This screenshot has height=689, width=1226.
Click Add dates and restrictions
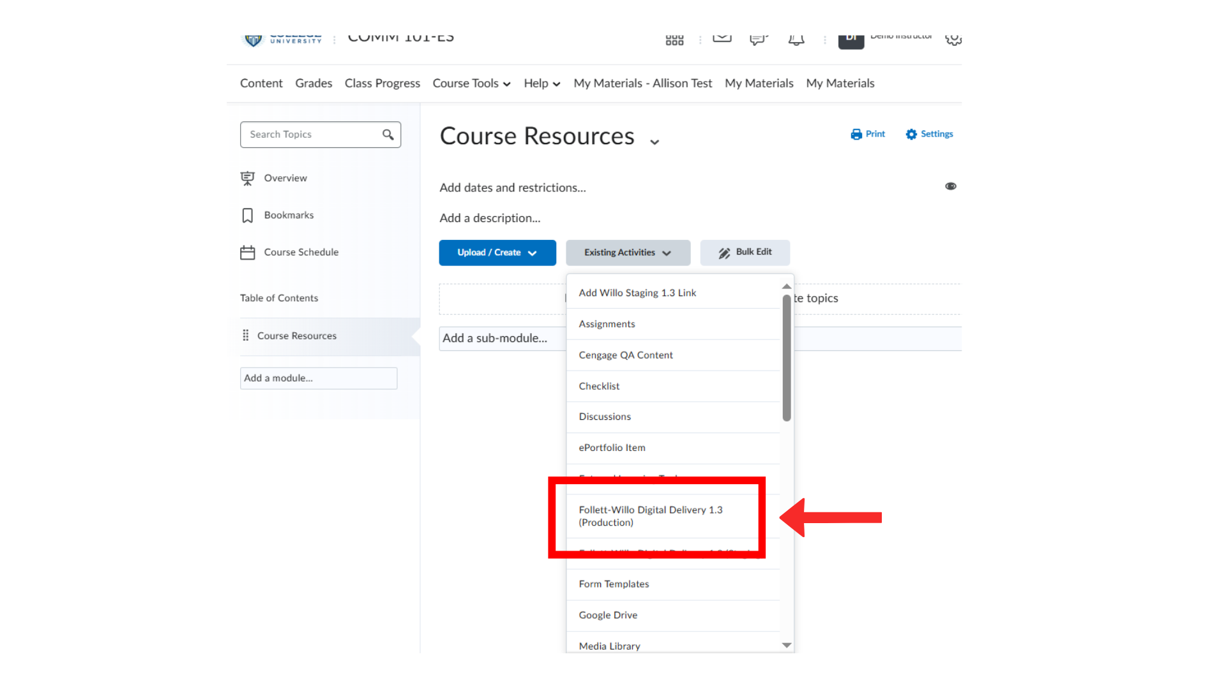pos(513,188)
